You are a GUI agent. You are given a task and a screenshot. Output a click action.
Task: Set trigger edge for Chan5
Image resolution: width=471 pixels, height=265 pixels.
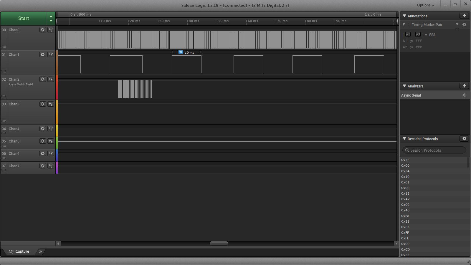click(51, 141)
